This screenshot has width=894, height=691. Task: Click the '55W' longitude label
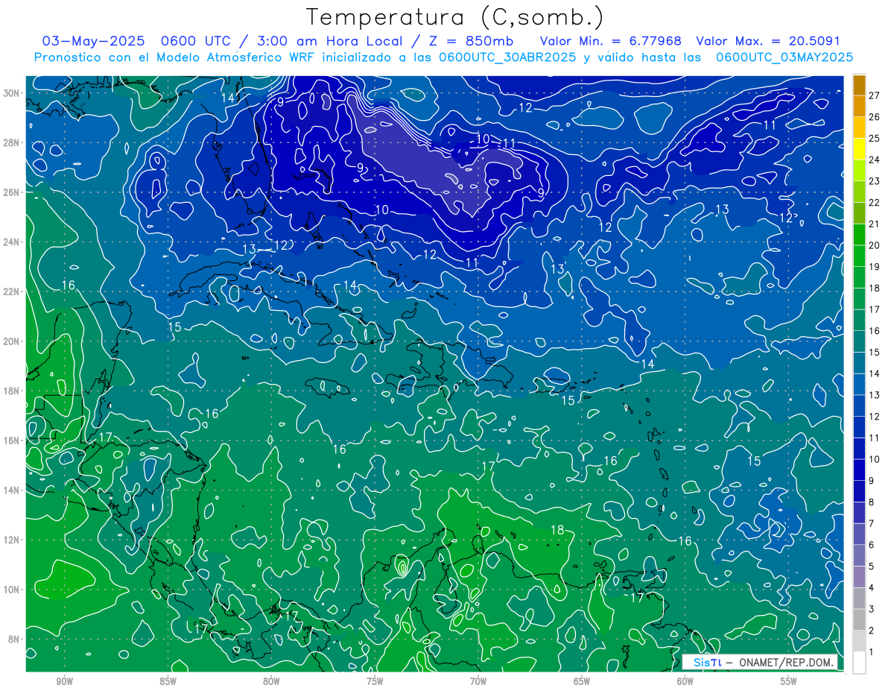(x=789, y=681)
